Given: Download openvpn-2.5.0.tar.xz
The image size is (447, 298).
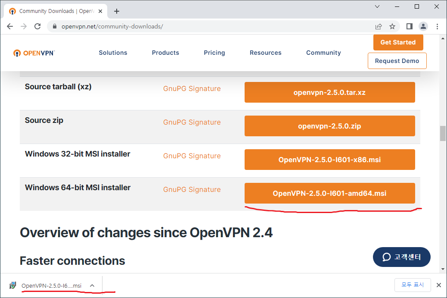Looking at the screenshot, I should [x=329, y=92].
